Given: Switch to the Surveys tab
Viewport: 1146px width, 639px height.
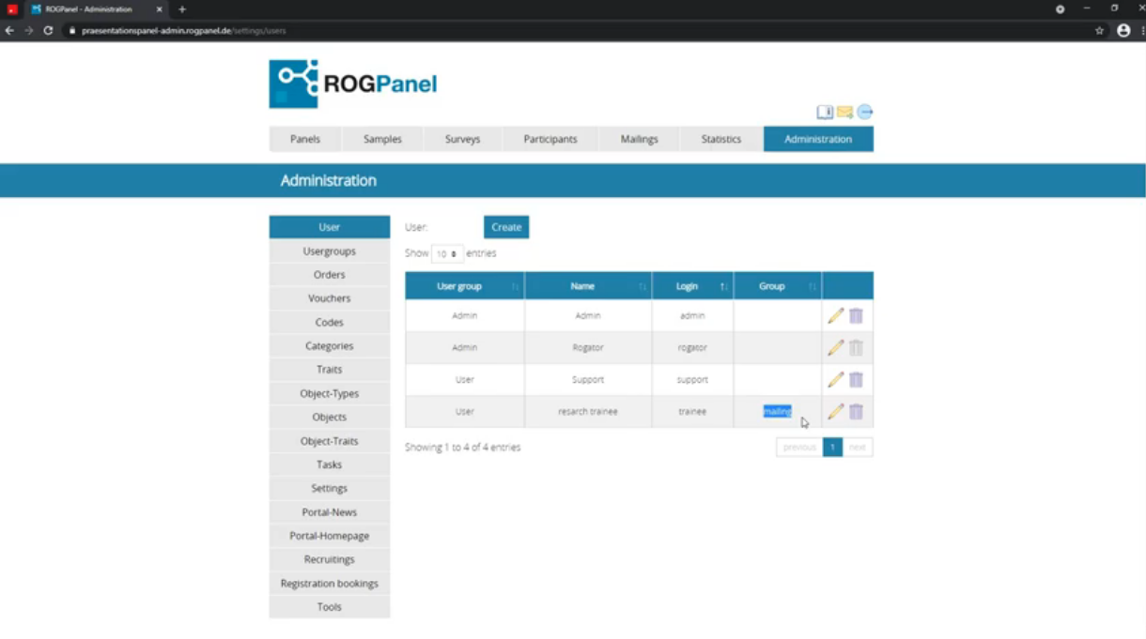Looking at the screenshot, I should click(x=462, y=139).
